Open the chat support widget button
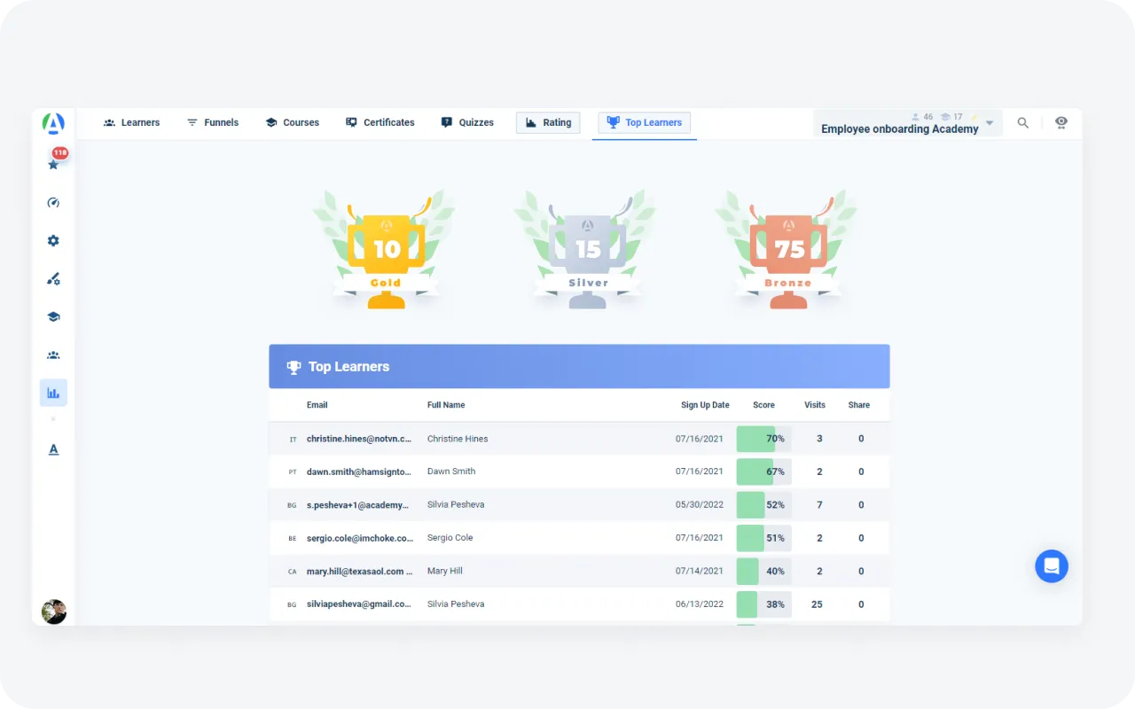 (1051, 565)
